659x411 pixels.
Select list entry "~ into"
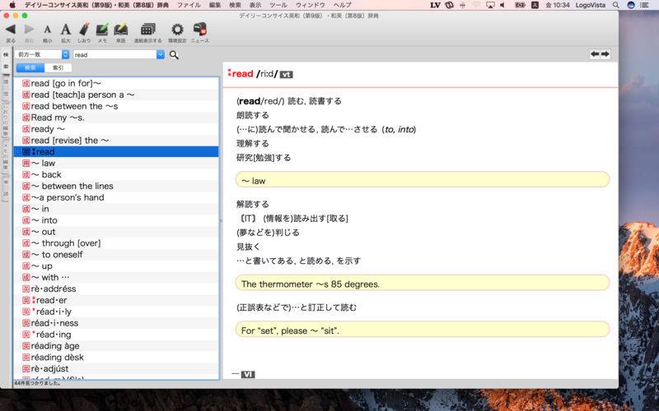coord(116,220)
